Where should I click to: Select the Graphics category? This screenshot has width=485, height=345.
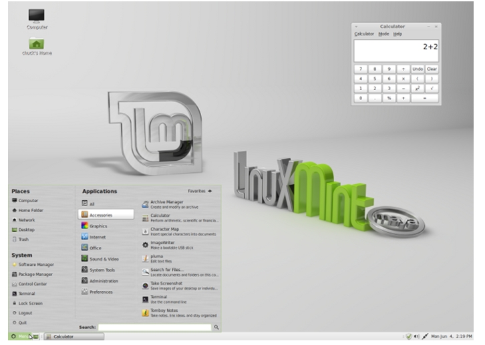click(106, 226)
